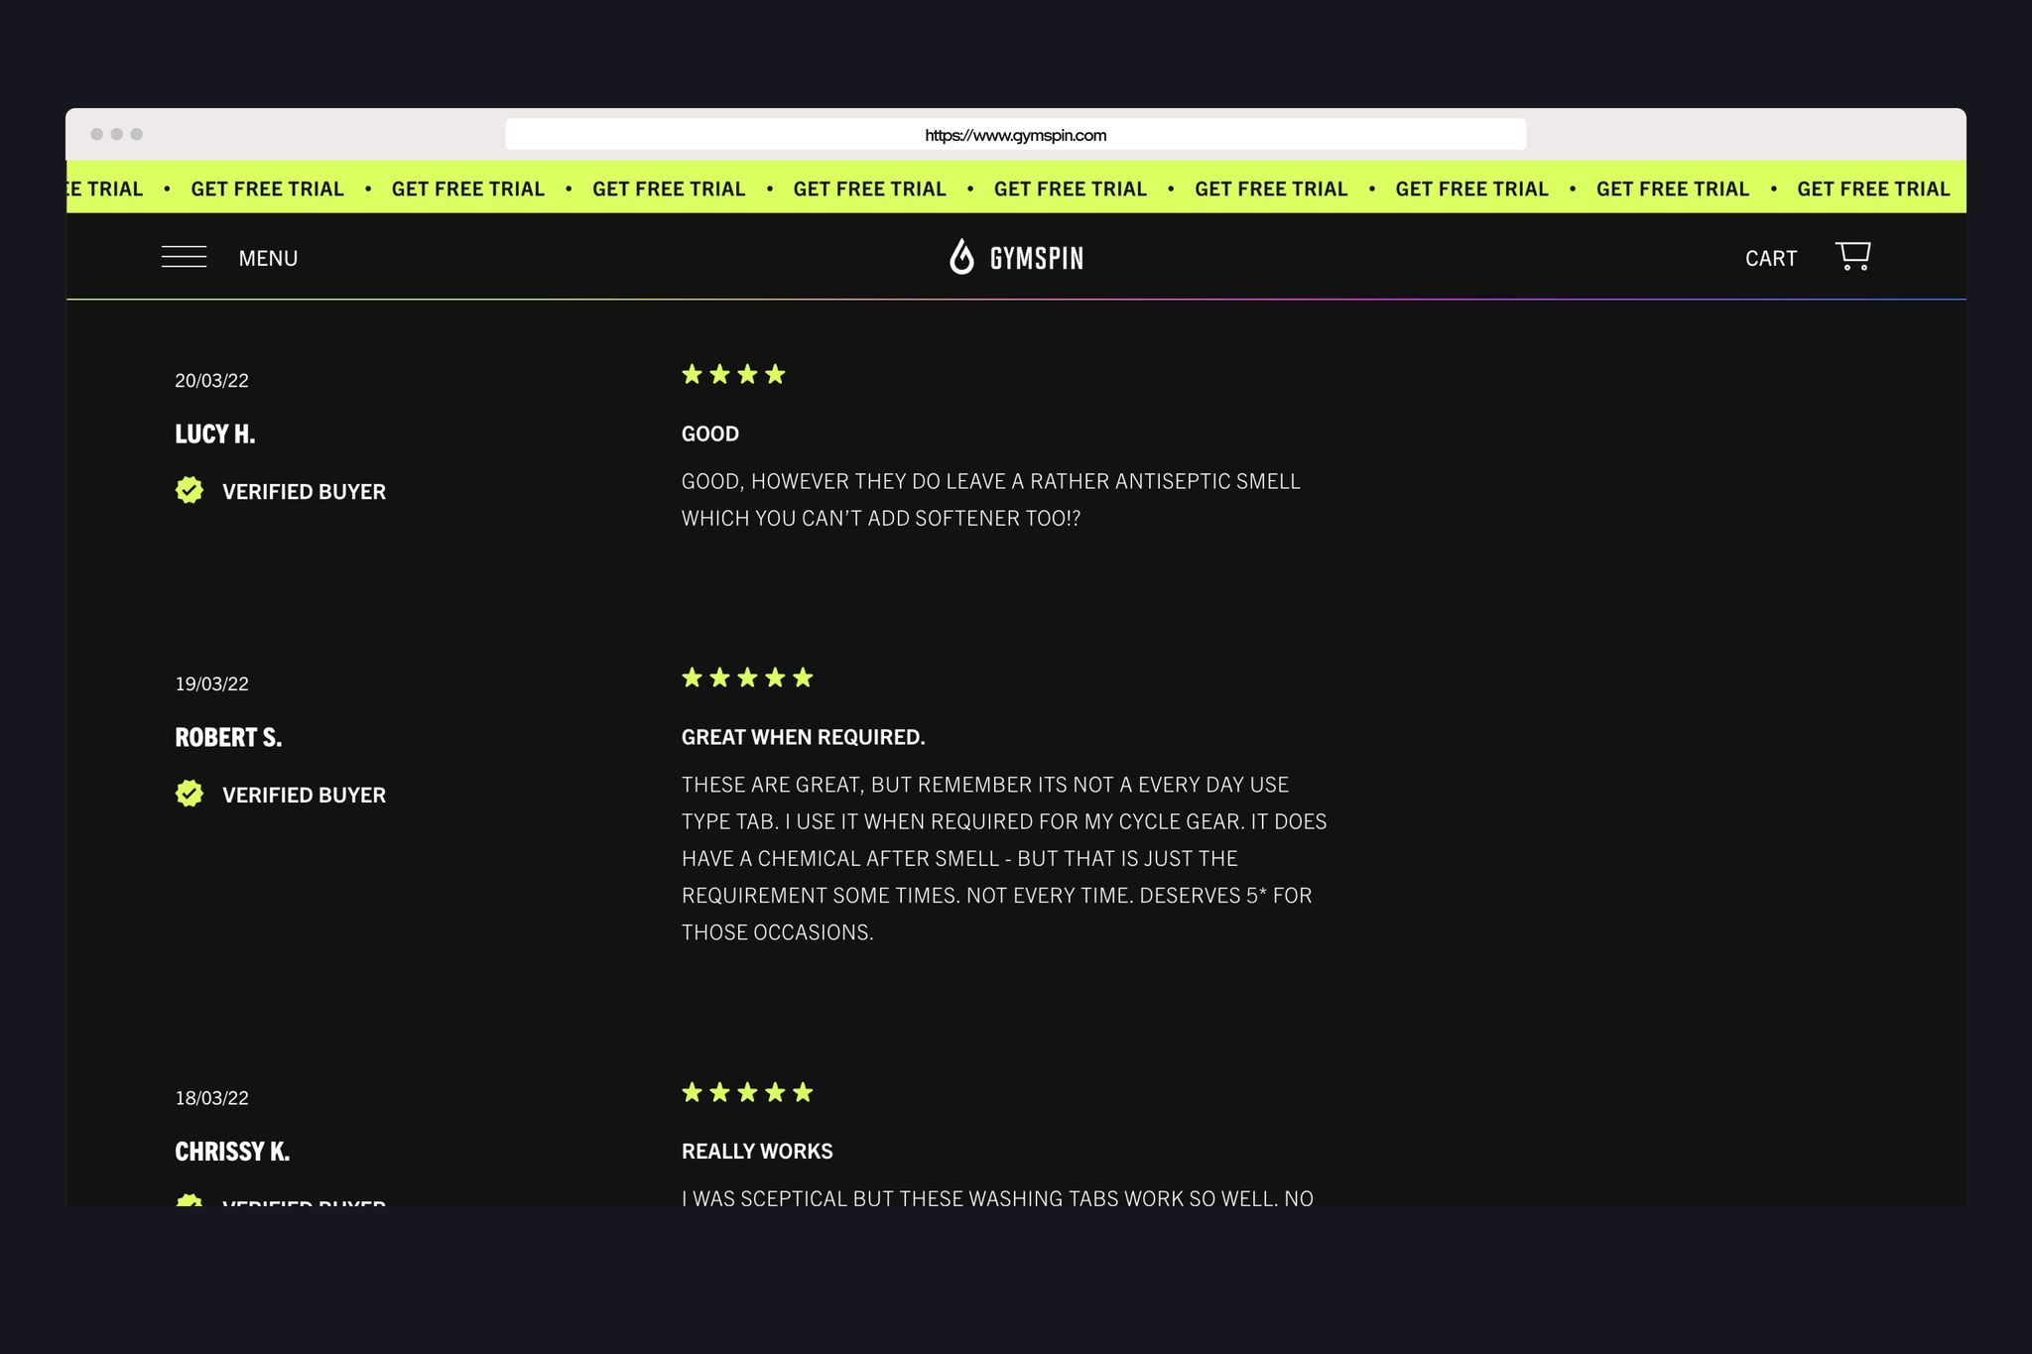Click reviewer name CHRISSY K.
This screenshot has height=1354, width=2032.
232,1152
